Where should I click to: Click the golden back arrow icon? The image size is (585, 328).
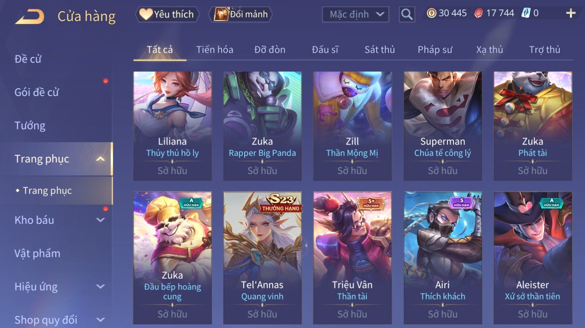(x=30, y=17)
